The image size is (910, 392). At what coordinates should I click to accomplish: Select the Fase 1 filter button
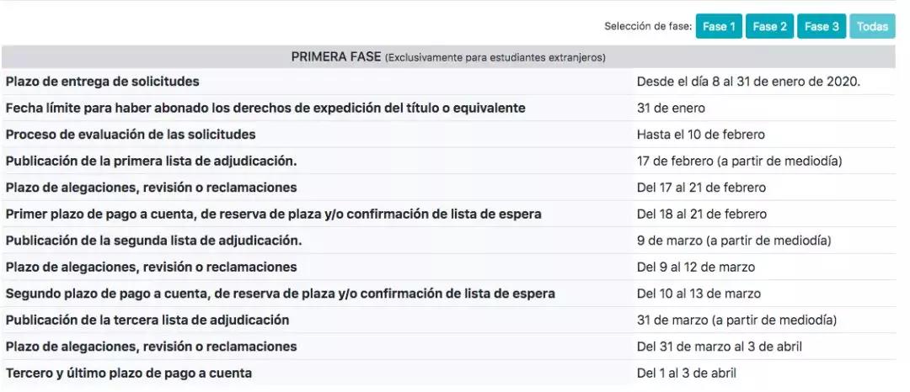click(x=719, y=27)
